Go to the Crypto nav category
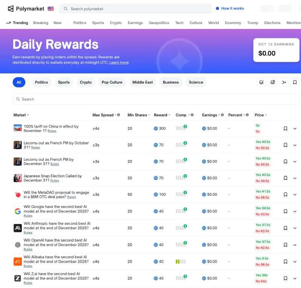The image size is (301, 288). point(116,23)
